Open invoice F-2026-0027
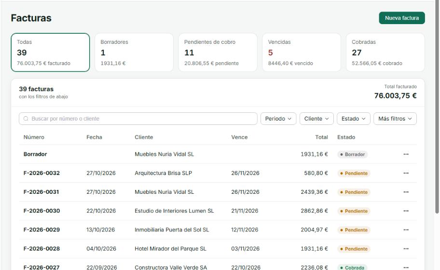 [x=41, y=267]
